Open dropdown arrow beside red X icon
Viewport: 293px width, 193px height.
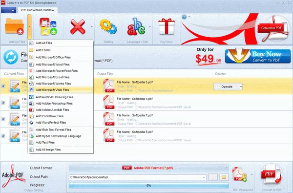pyautogui.click(x=92, y=27)
